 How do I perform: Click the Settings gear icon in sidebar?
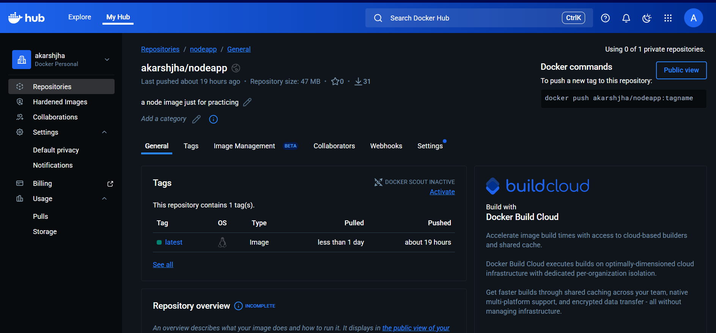(20, 132)
